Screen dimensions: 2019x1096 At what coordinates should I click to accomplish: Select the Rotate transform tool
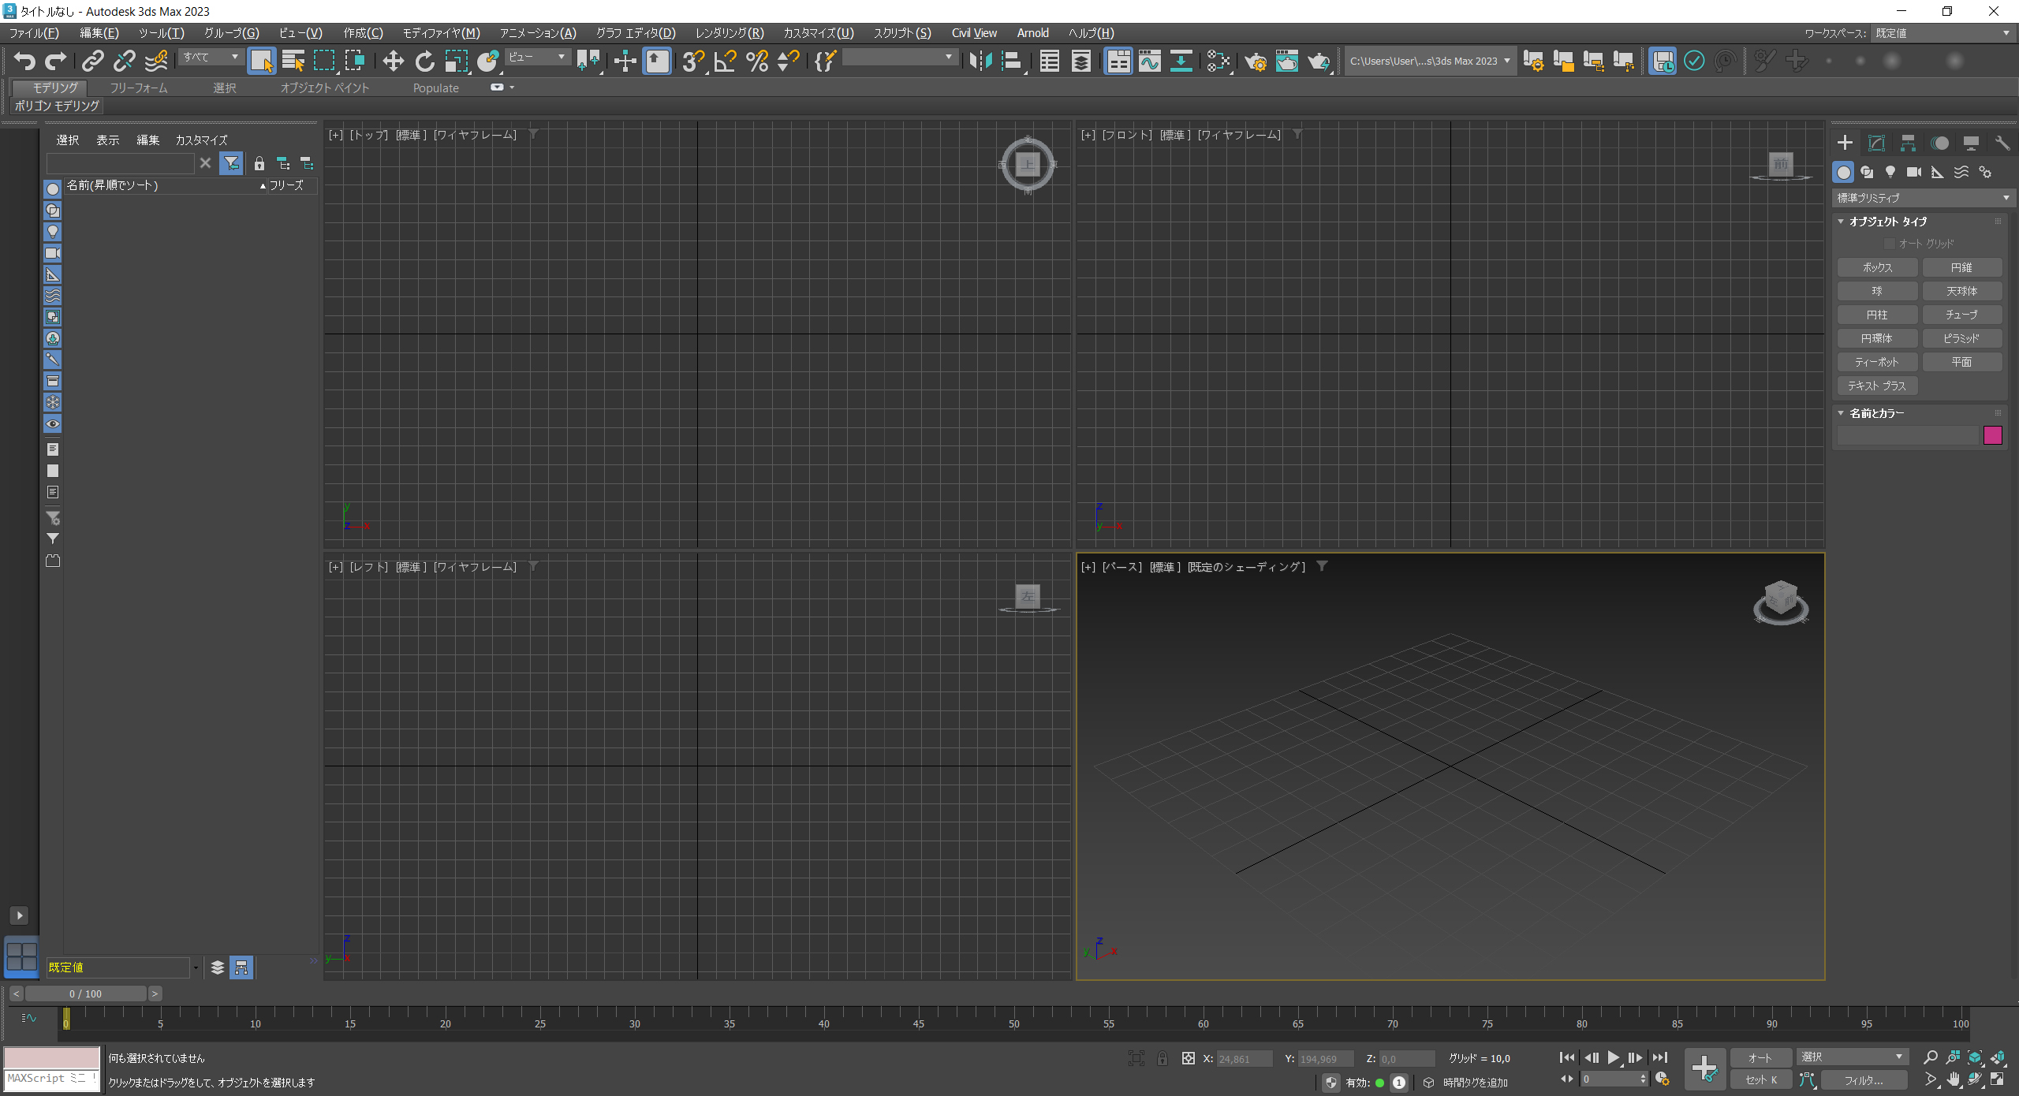click(x=424, y=61)
